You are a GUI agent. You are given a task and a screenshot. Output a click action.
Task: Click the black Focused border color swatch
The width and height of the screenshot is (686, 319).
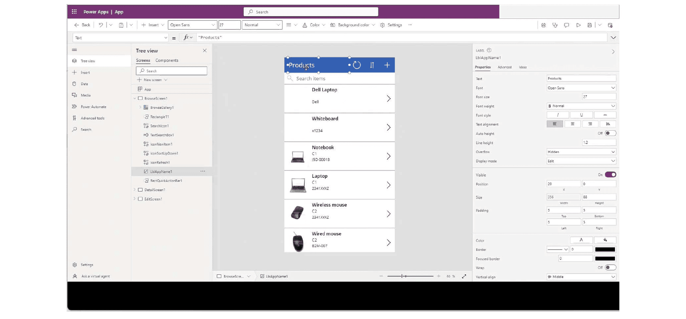pyautogui.click(x=605, y=259)
